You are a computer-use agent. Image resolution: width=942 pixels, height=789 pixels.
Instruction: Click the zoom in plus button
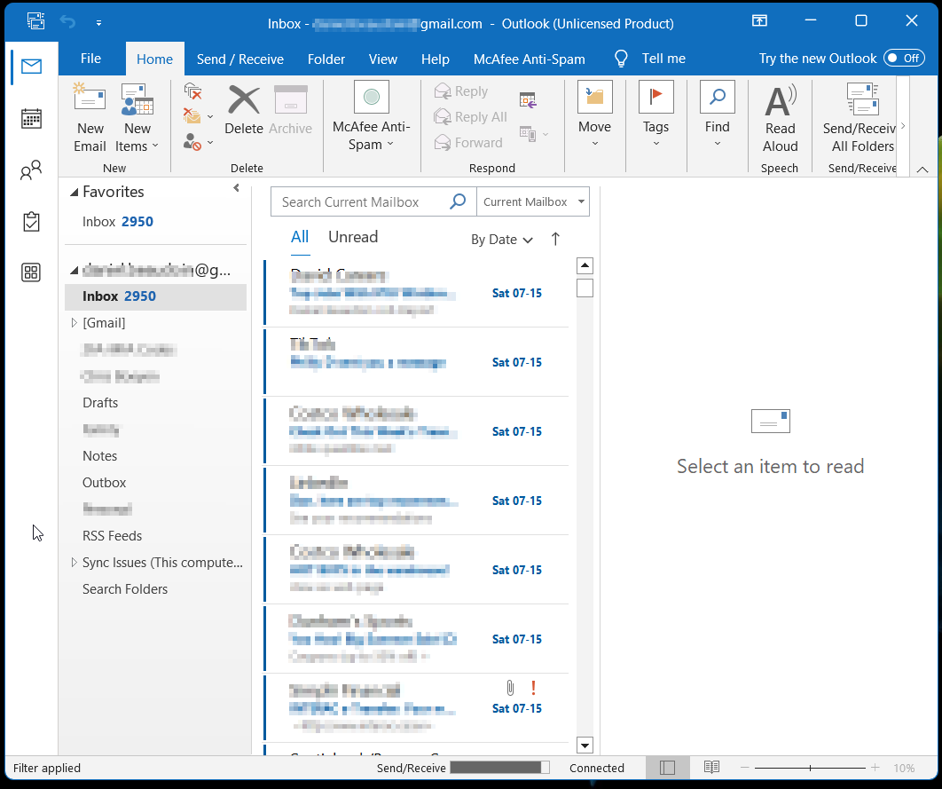pos(875,768)
